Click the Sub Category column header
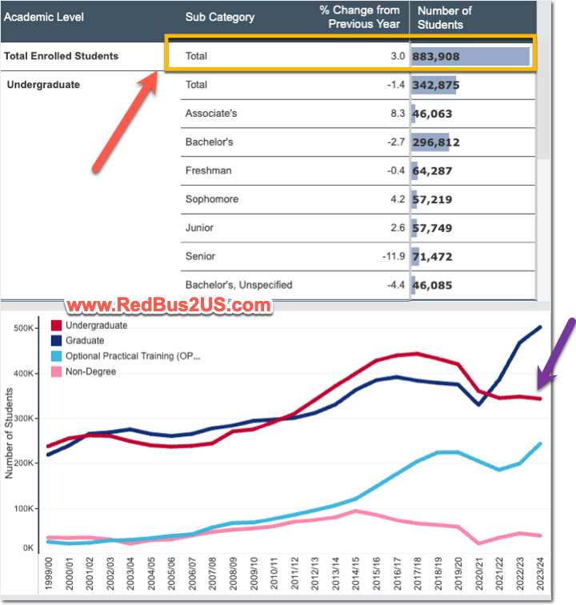The width and height of the screenshot is (576, 605). pos(220,17)
